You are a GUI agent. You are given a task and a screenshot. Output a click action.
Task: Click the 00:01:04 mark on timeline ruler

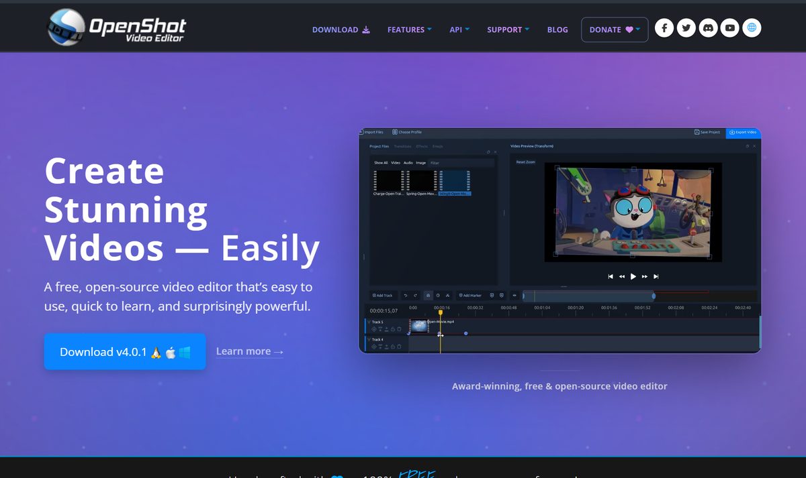[542, 308]
